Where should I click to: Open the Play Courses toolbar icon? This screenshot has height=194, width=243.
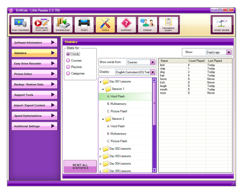click(20, 25)
